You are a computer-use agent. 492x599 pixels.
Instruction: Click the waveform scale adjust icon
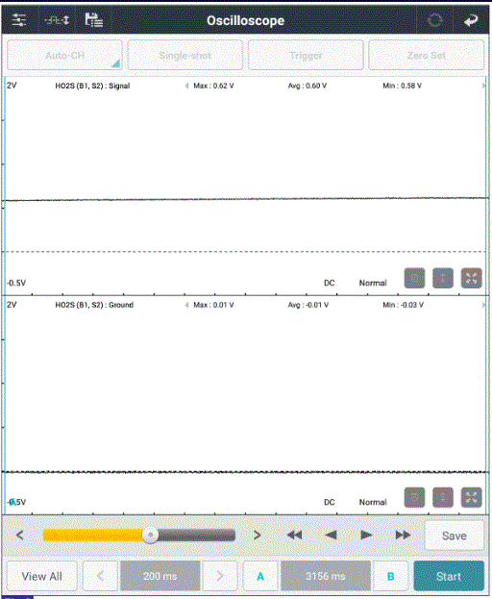(x=58, y=20)
